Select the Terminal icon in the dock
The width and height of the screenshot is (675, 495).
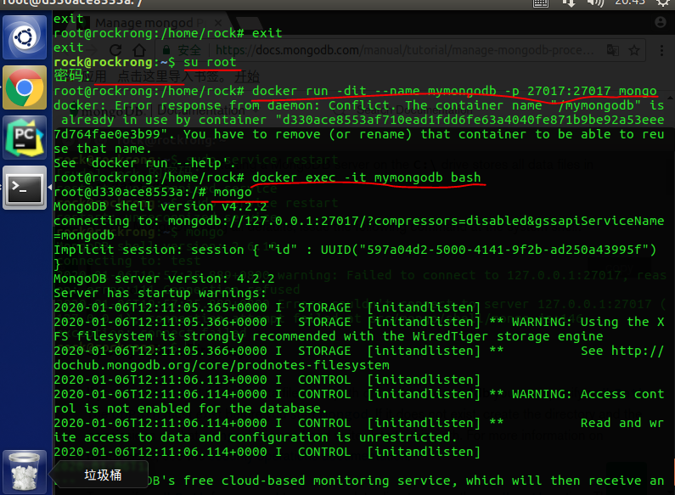pos(25,188)
